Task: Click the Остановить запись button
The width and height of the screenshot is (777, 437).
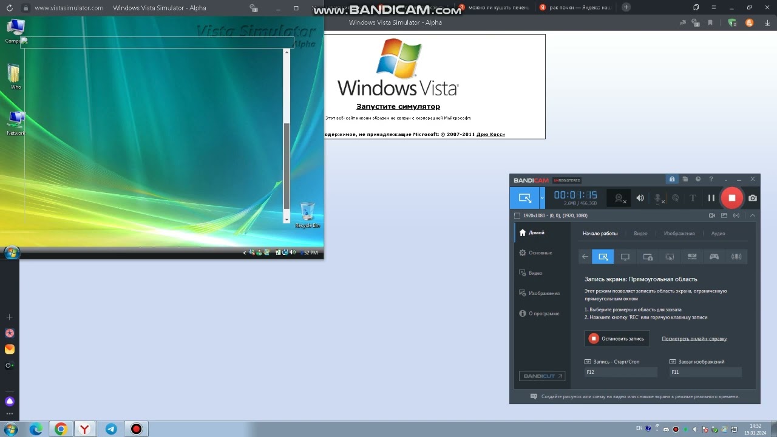Action: point(617,339)
